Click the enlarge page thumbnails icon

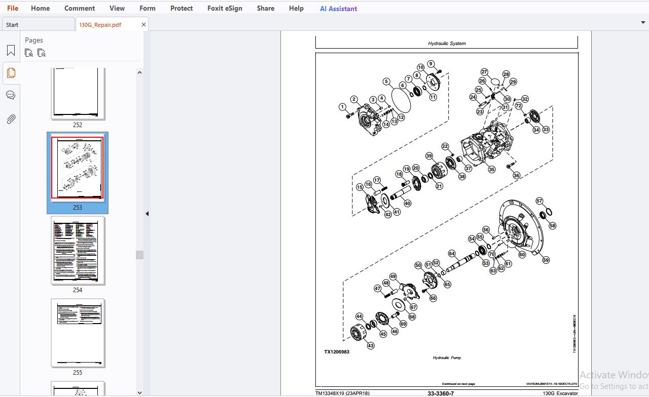point(29,53)
